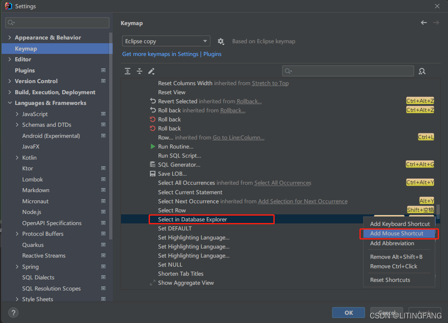Choose Add Mouse Shortcut menu item
The image size is (448, 323).
pyautogui.click(x=399, y=233)
